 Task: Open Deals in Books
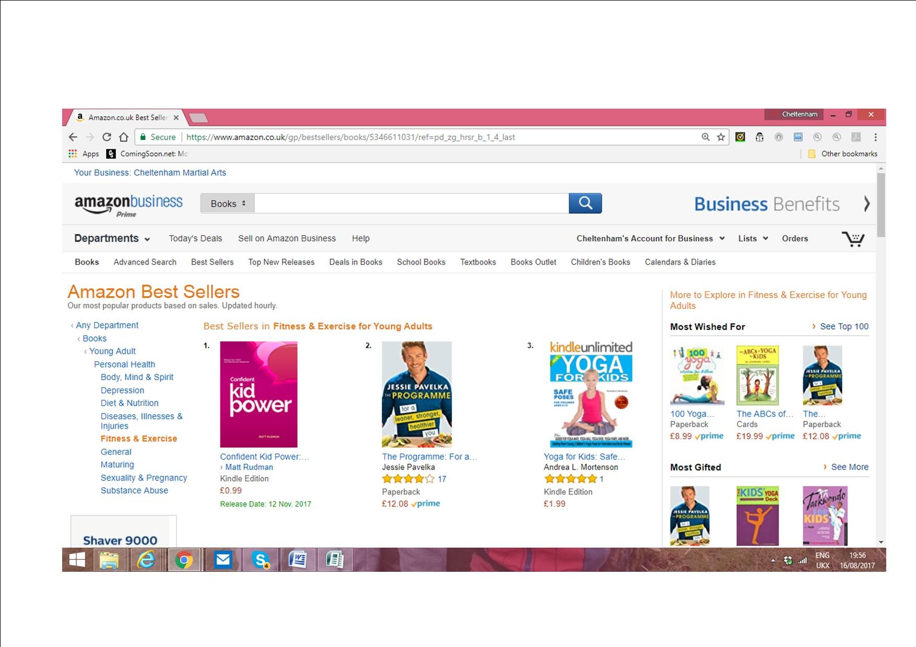coord(356,262)
